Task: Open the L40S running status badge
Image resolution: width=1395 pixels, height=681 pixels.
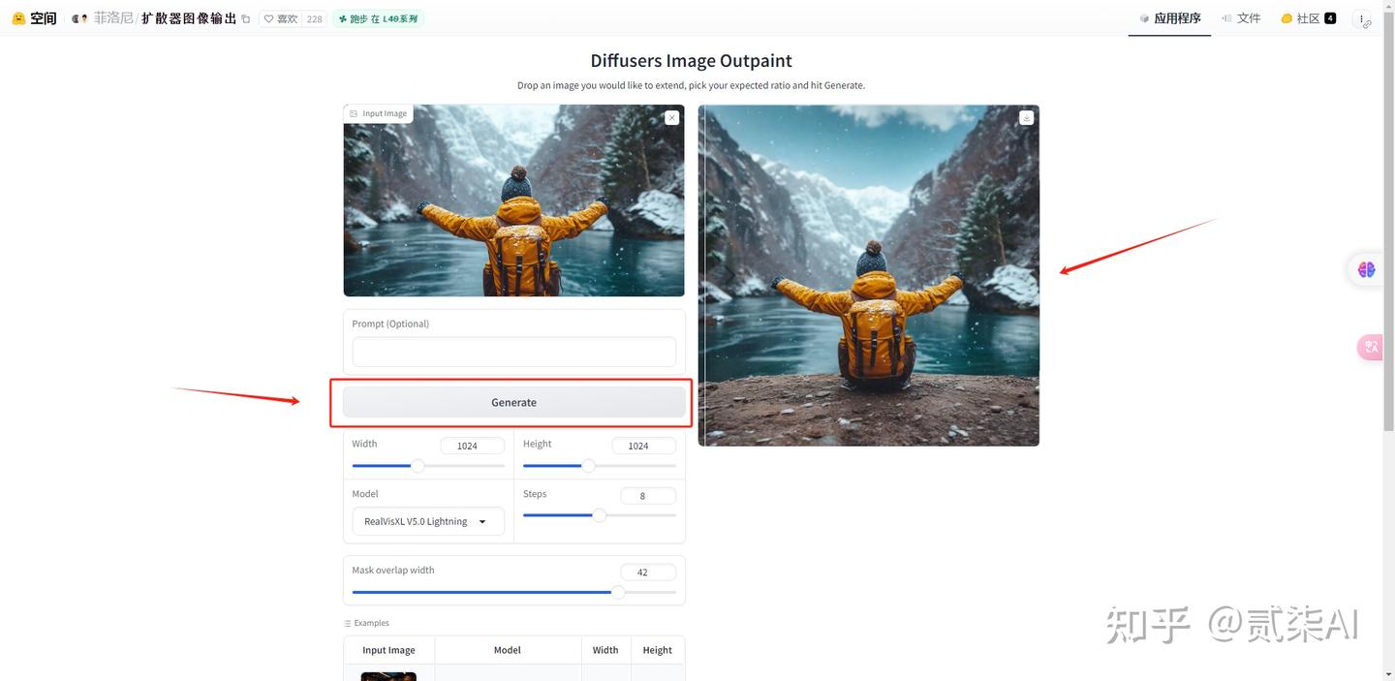Action: [x=379, y=18]
